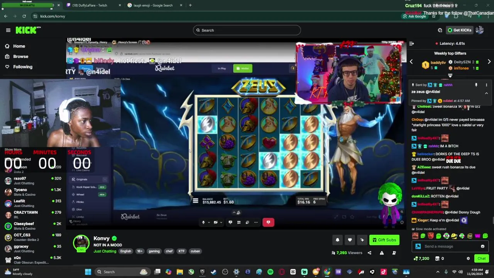Open the user profile avatar menu
This screenshot has width=494, height=278.
(480, 30)
